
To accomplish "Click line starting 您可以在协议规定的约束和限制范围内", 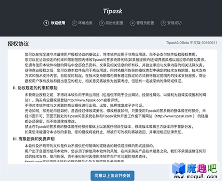I will tap(115, 60).
